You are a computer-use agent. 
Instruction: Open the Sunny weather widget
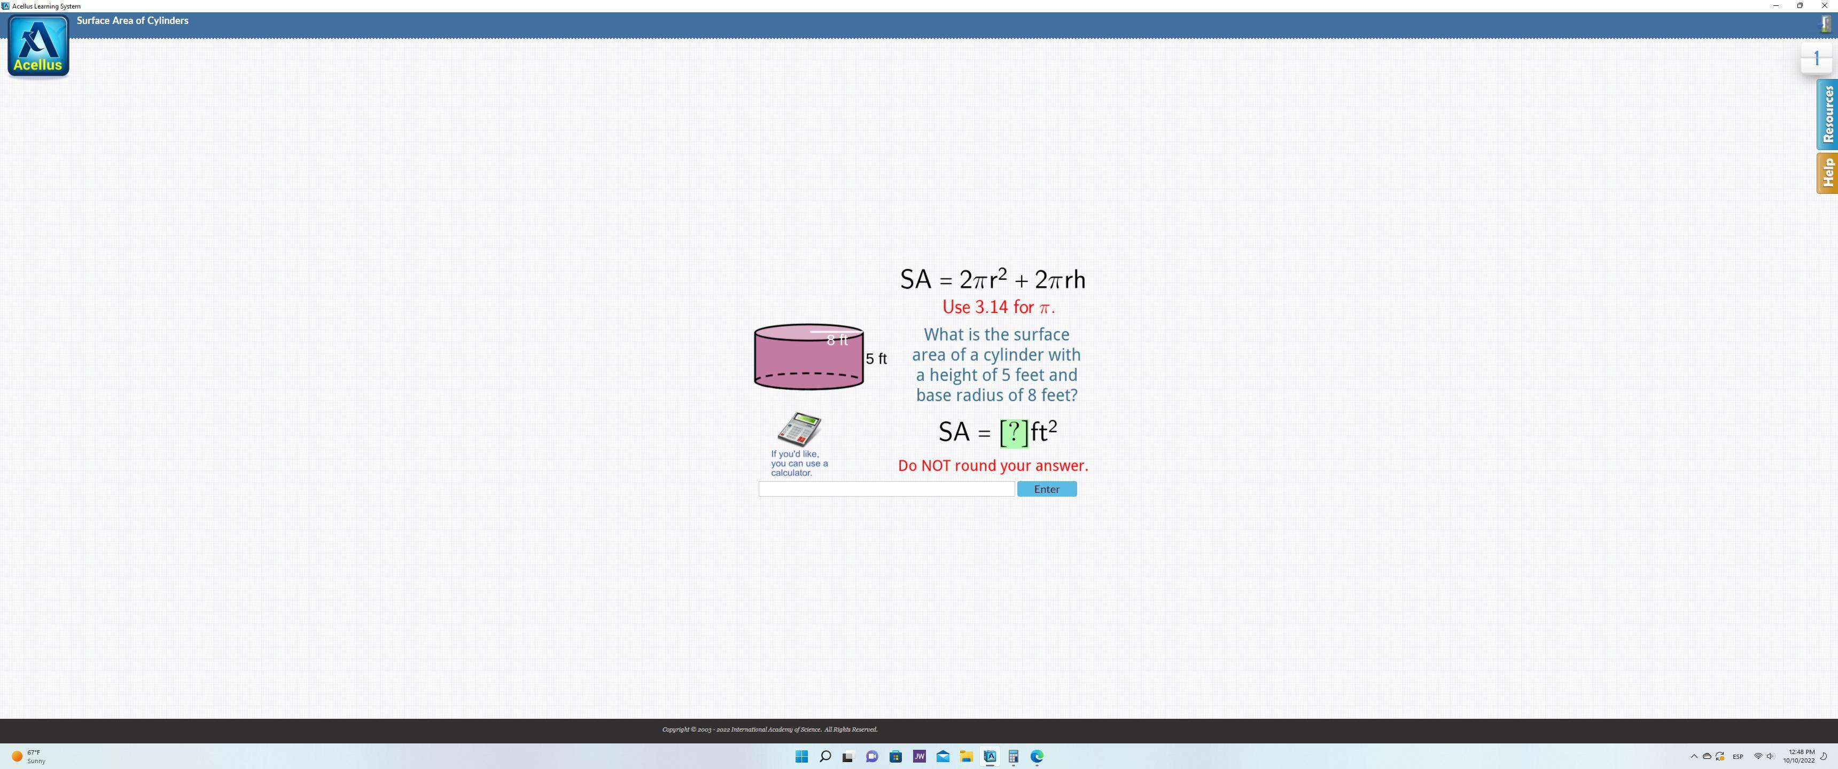28,756
